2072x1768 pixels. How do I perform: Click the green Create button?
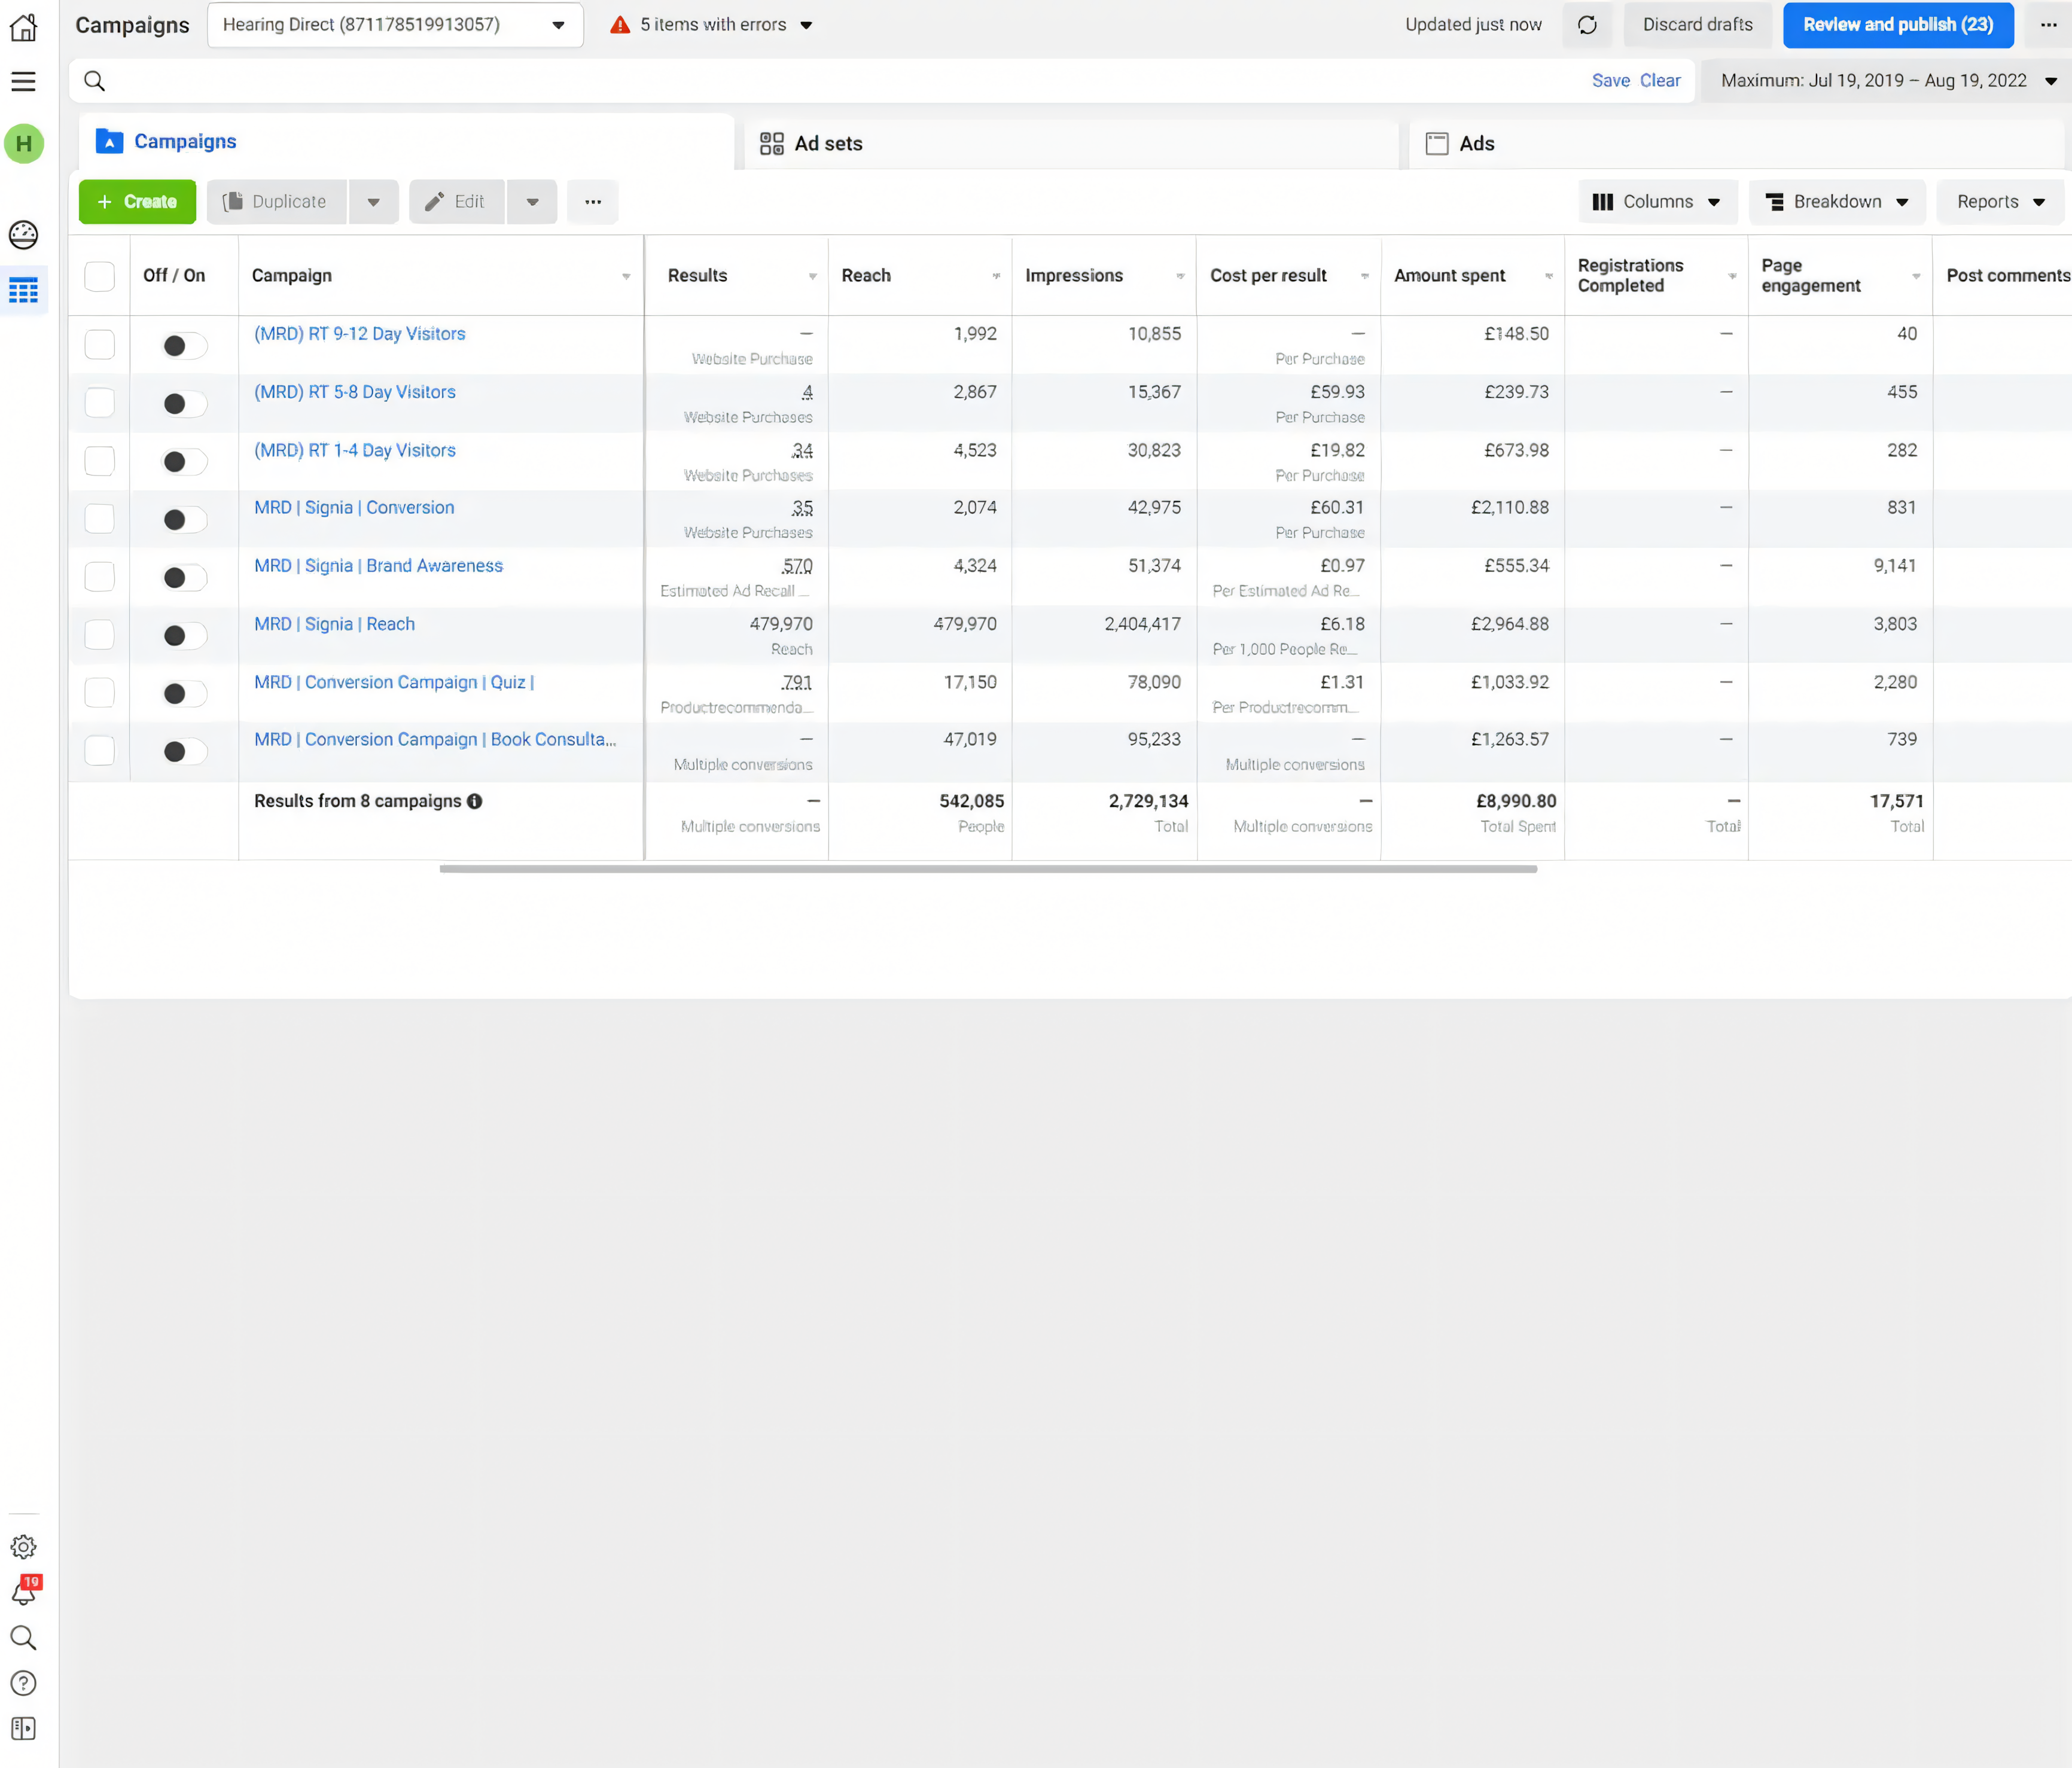[137, 202]
